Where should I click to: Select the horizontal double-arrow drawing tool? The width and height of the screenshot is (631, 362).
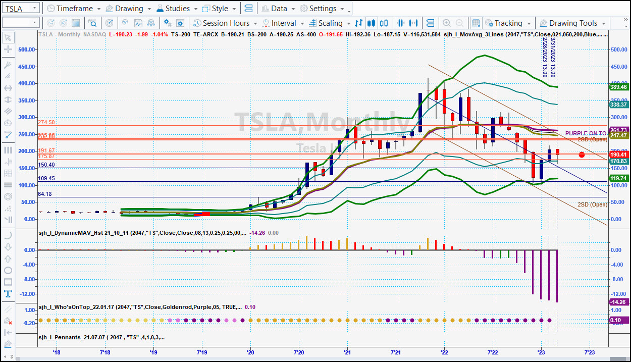8,88
